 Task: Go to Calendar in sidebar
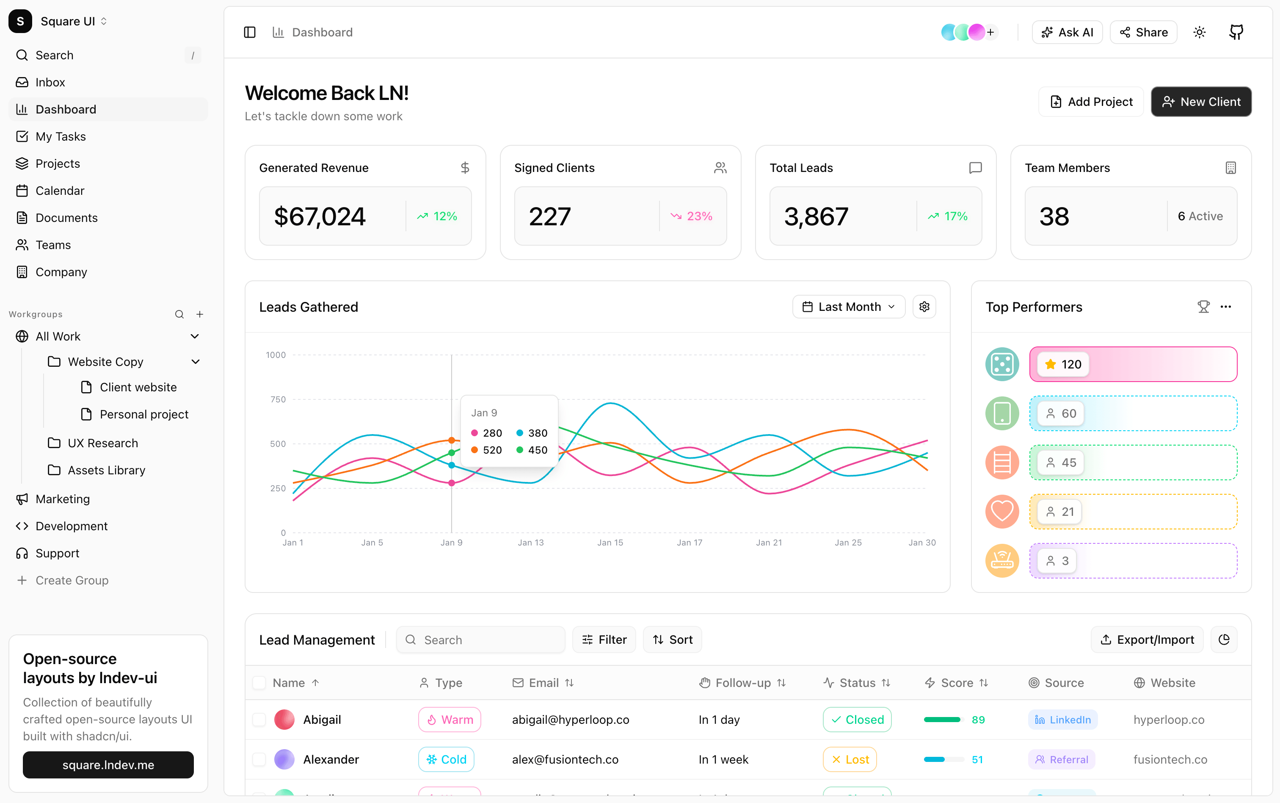coord(59,191)
